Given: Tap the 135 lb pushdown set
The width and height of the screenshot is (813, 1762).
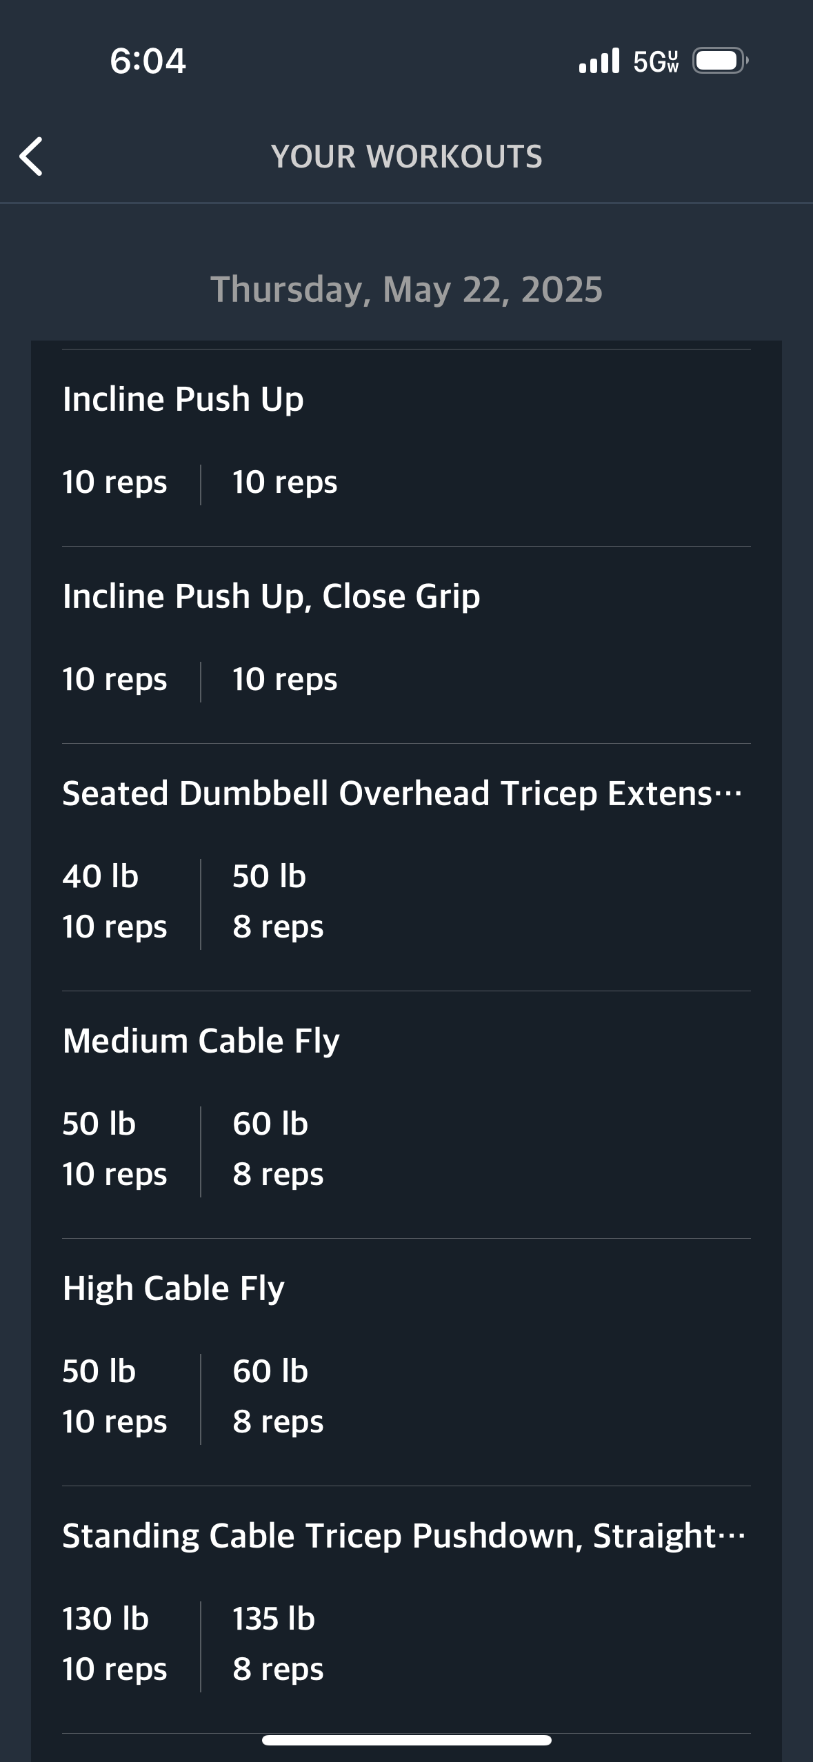Looking at the screenshot, I should (x=278, y=1644).
